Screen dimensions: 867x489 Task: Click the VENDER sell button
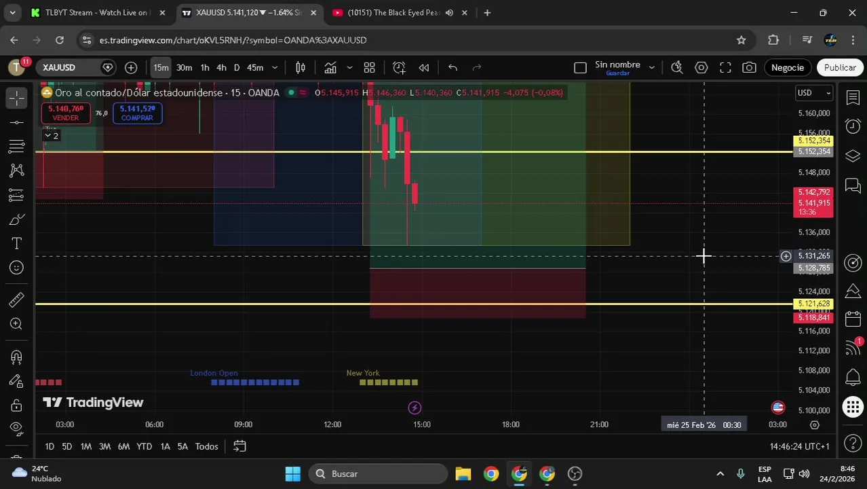click(x=66, y=113)
